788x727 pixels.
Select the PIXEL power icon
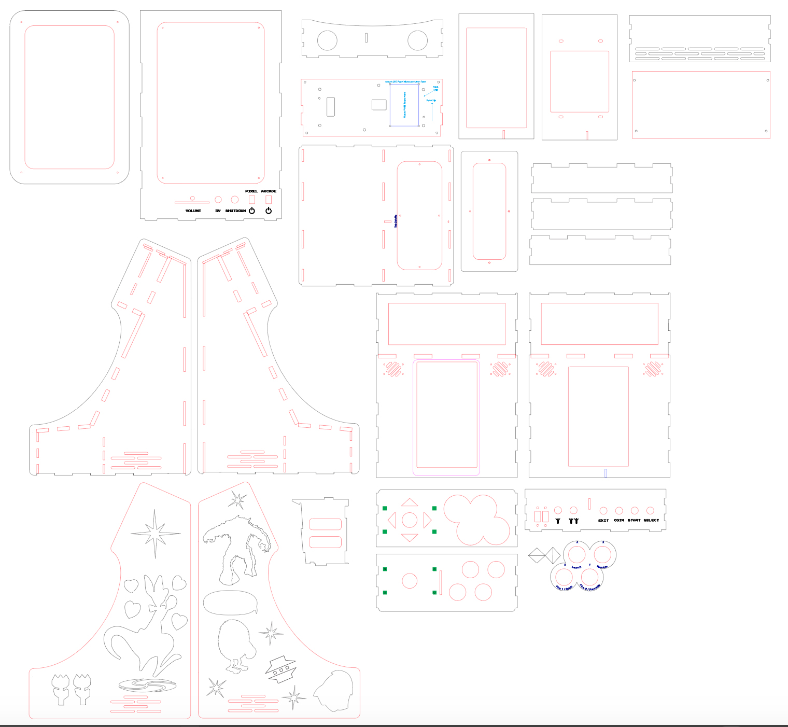pyautogui.click(x=251, y=211)
